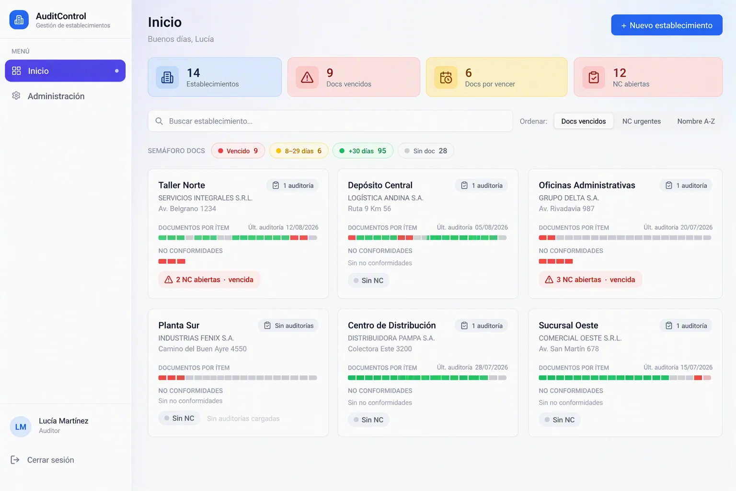Click the Cerrar sesión logout icon
The image size is (736, 491).
coord(15,460)
